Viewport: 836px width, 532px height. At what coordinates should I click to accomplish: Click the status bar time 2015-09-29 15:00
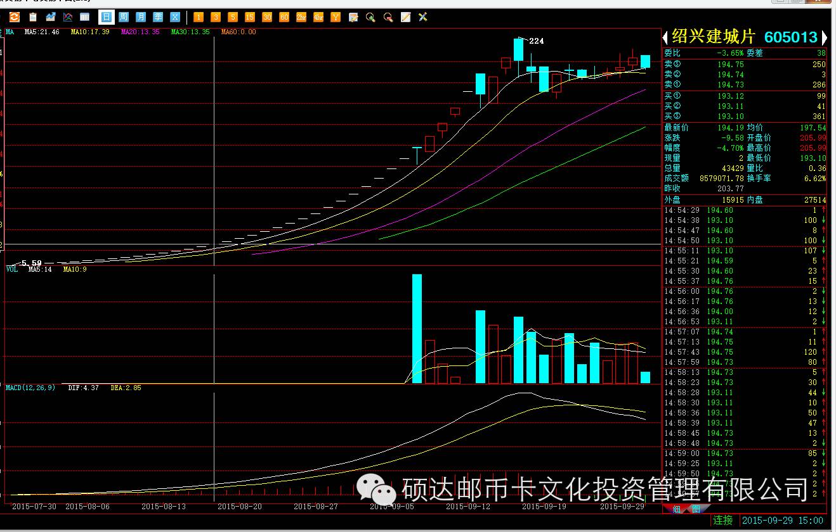[x=783, y=521]
